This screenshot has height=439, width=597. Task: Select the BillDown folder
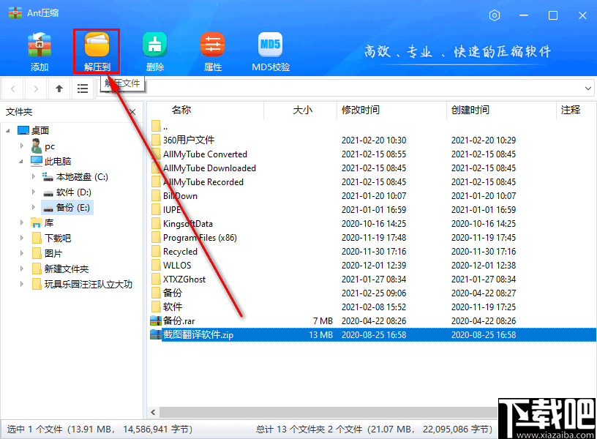pos(372,195)
